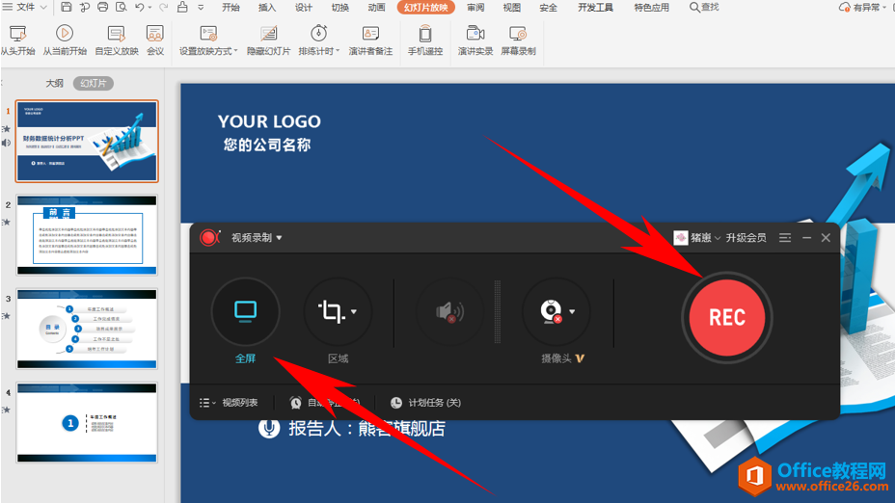Switch to the 设计 tab
Image resolution: width=895 pixels, height=503 pixels.
(304, 8)
